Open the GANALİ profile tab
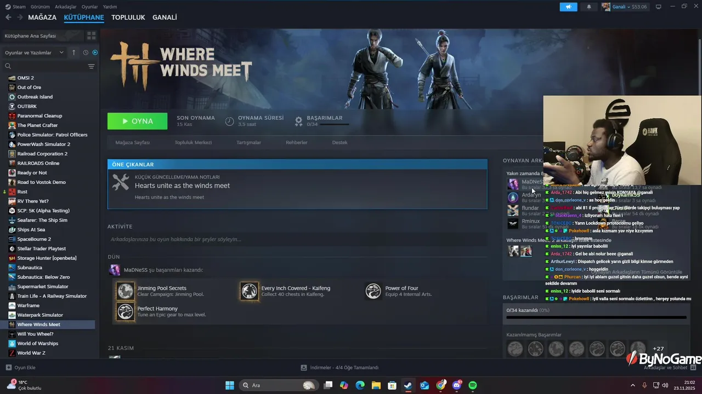This screenshot has height=394, width=702. tap(165, 18)
